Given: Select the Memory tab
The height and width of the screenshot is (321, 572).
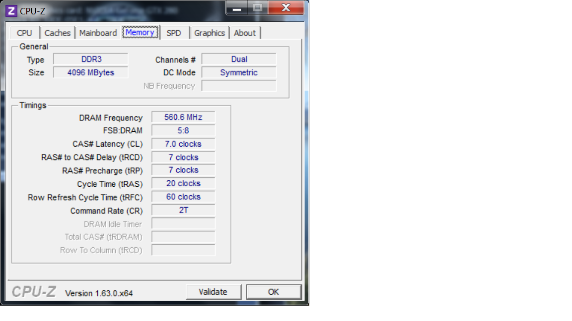Looking at the screenshot, I should click(x=140, y=32).
